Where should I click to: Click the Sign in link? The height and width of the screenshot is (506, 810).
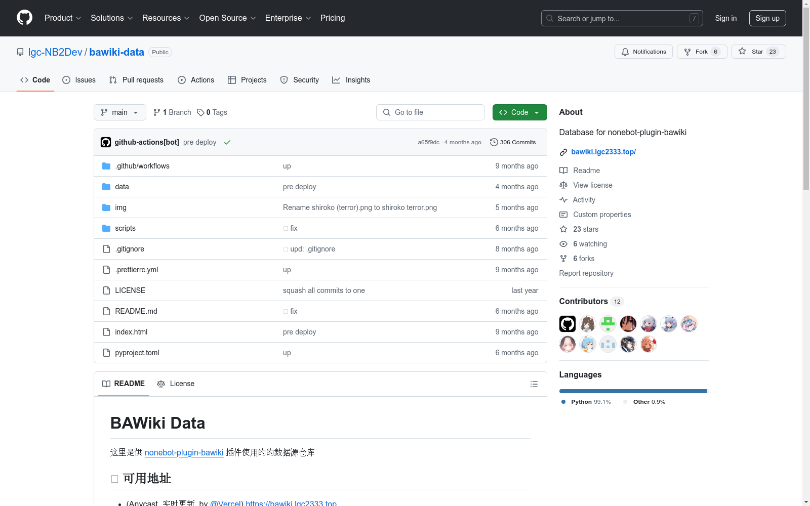pyautogui.click(x=726, y=18)
